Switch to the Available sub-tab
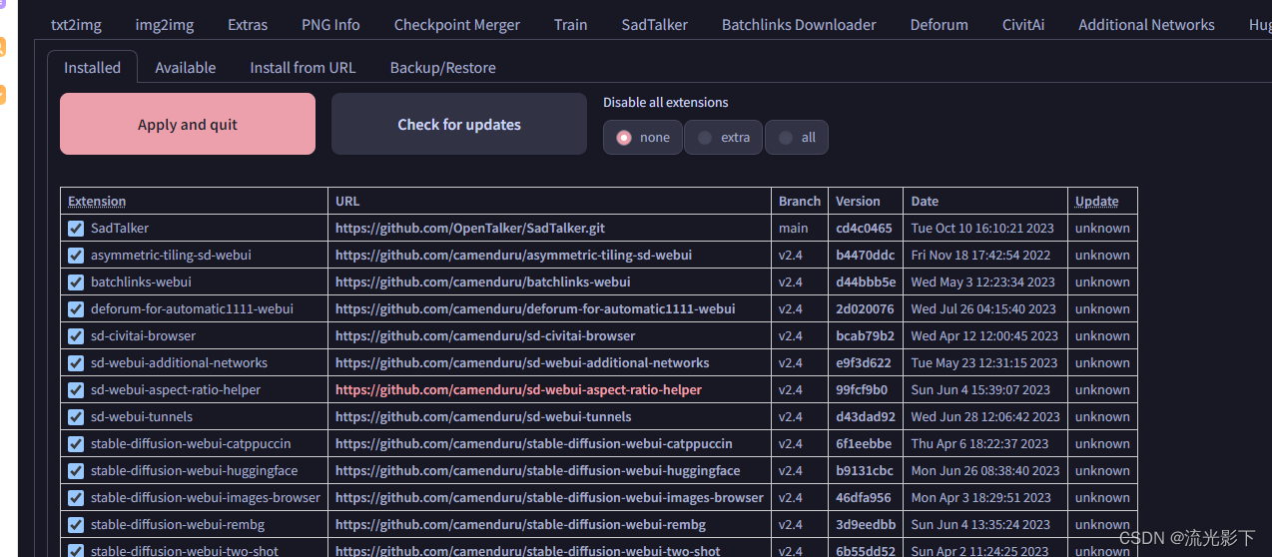The height and width of the screenshot is (557, 1272). pyautogui.click(x=186, y=68)
